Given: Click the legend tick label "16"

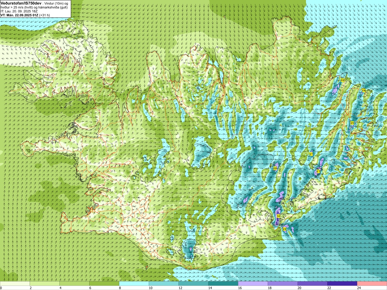Looking at the screenshot, I should point(240,288).
